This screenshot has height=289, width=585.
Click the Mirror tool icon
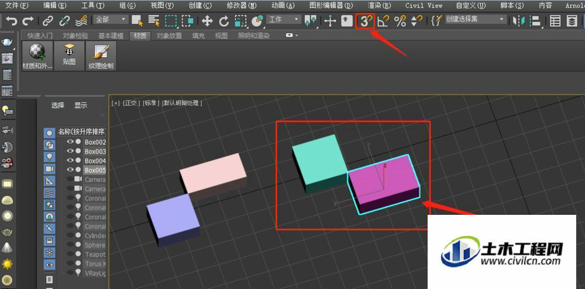coord(518,21)
